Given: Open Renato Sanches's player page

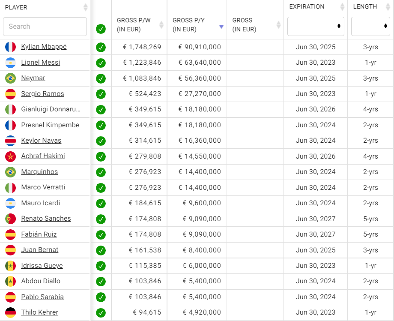Looking at the screenshot, I should click(46, 219).
